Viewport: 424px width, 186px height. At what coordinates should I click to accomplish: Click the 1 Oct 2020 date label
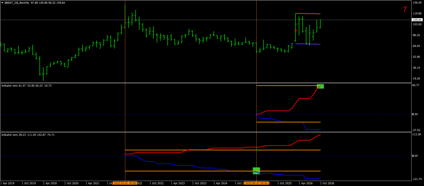(71, 183)
